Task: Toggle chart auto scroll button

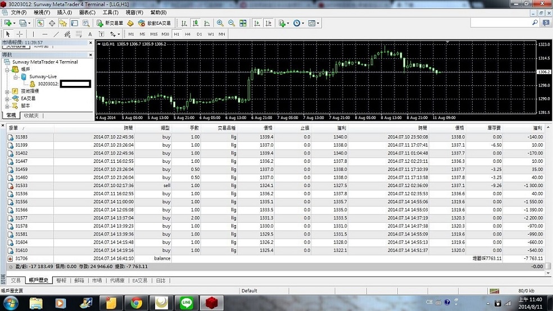Action: tap(257, 23)
